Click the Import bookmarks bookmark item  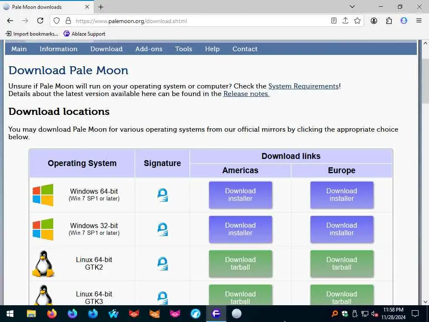32,34
